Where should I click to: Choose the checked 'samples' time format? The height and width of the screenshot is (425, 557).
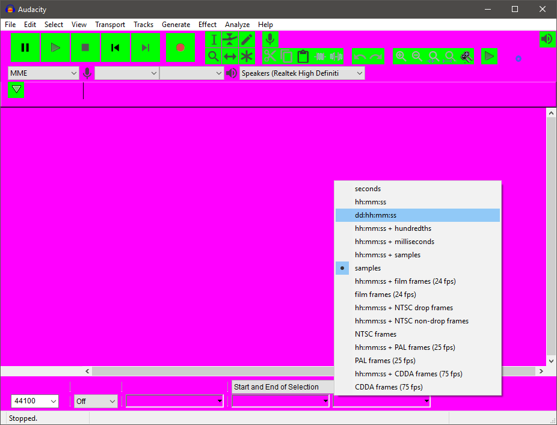417,268
